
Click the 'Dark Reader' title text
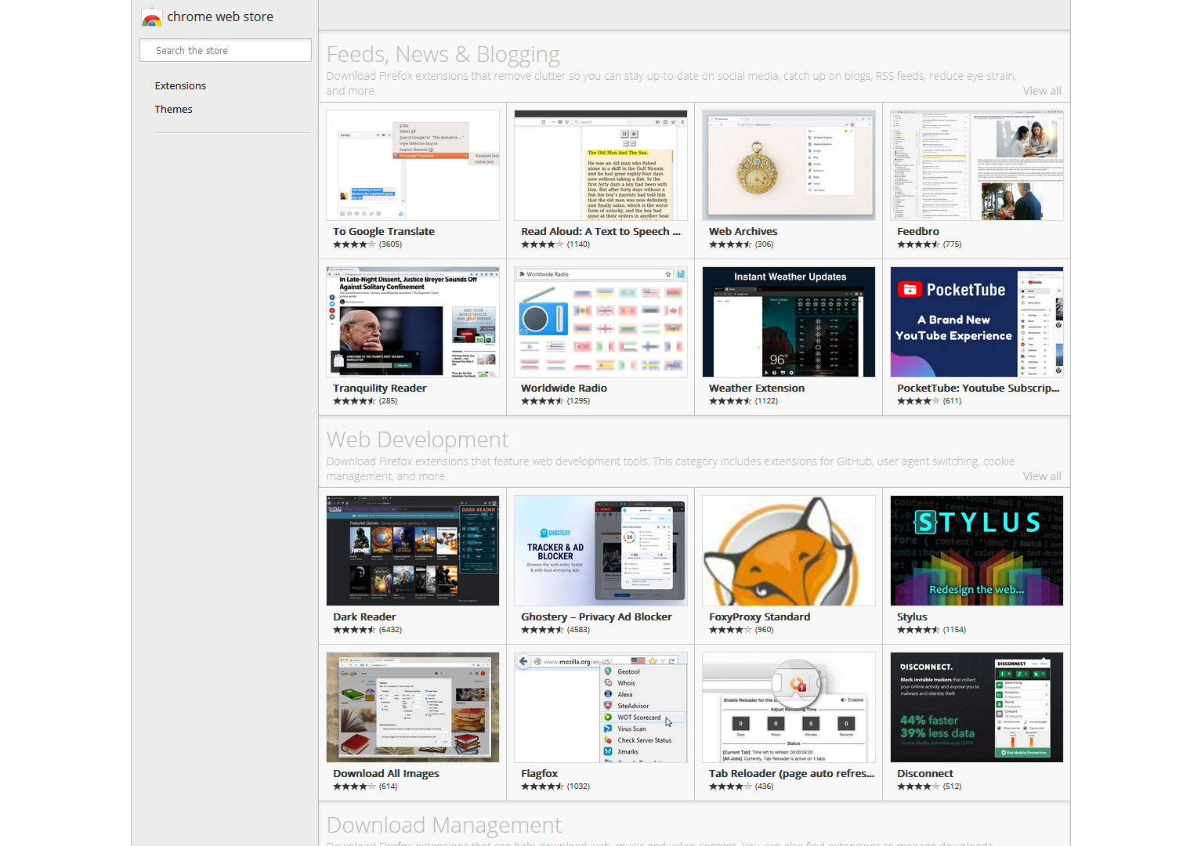tap(364, 616)
